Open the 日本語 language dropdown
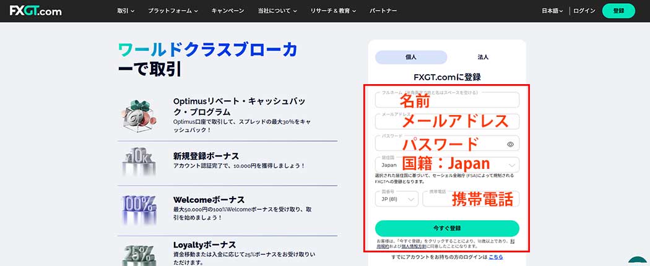Image resolution: width=650 pixels, height=266 pixels. (x=552, y=11)
